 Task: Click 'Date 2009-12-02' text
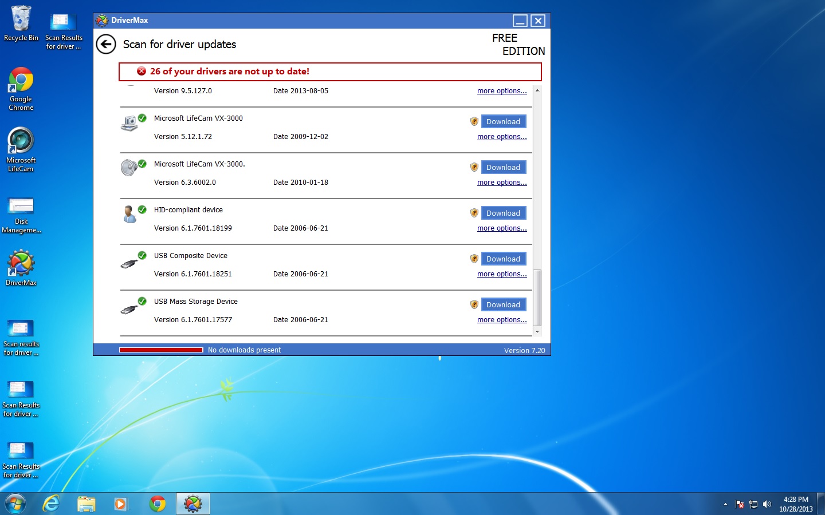pyautogui.click(x=301, y=137)
